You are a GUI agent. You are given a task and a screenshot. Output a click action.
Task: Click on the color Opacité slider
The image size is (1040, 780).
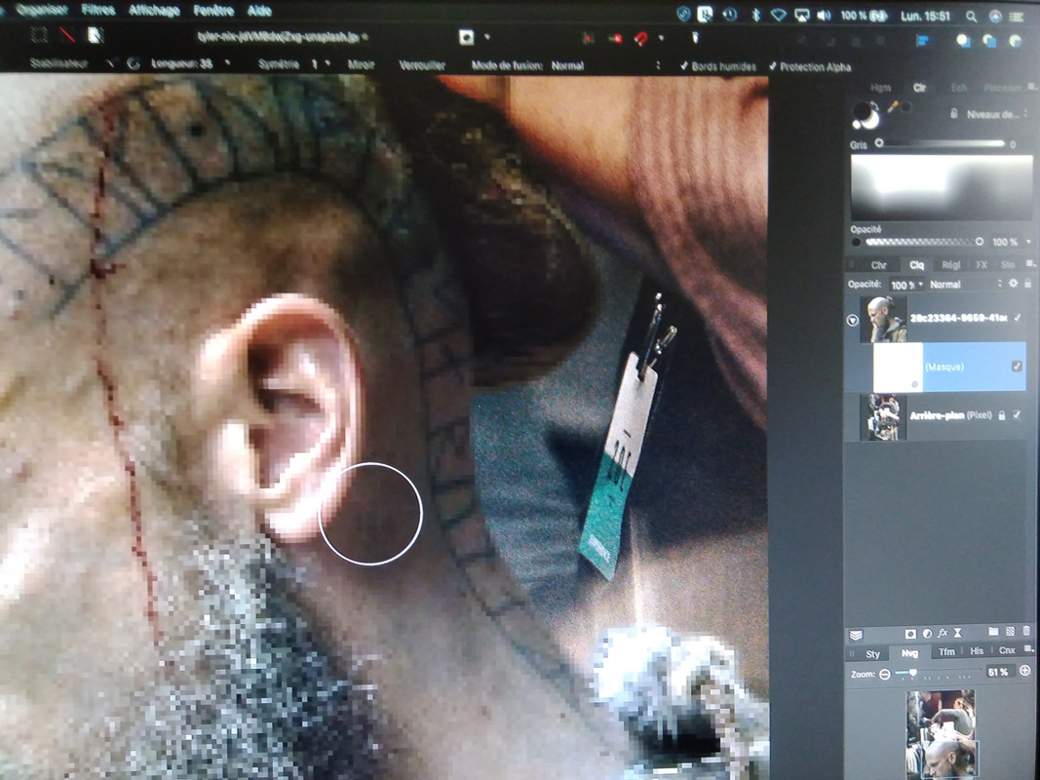pyautogui.click(x=924, y=242)
